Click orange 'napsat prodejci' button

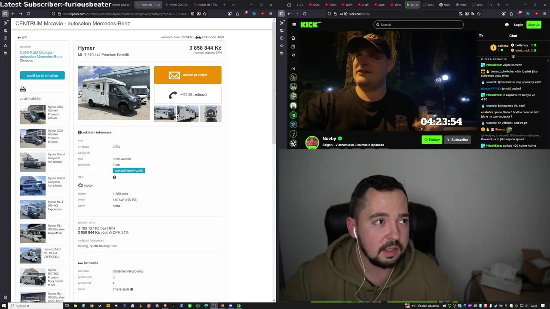click(188, 75)
